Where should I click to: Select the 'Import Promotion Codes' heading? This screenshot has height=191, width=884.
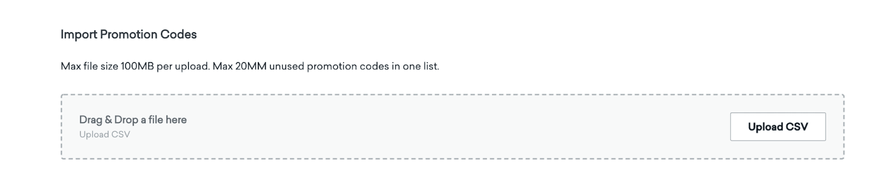tap(128, 34)
